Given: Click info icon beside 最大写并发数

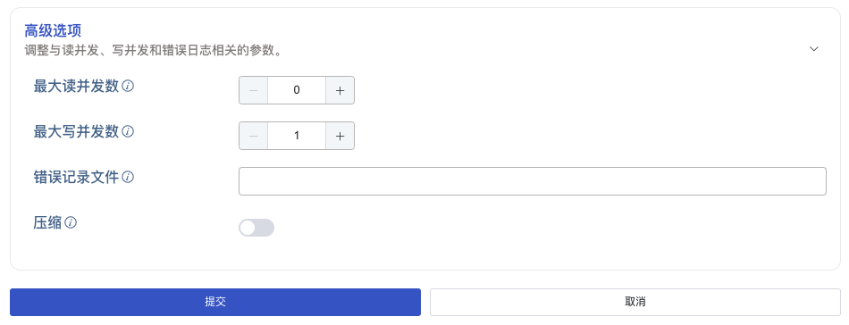Looking at the screenshot, I should coord(128,131).
